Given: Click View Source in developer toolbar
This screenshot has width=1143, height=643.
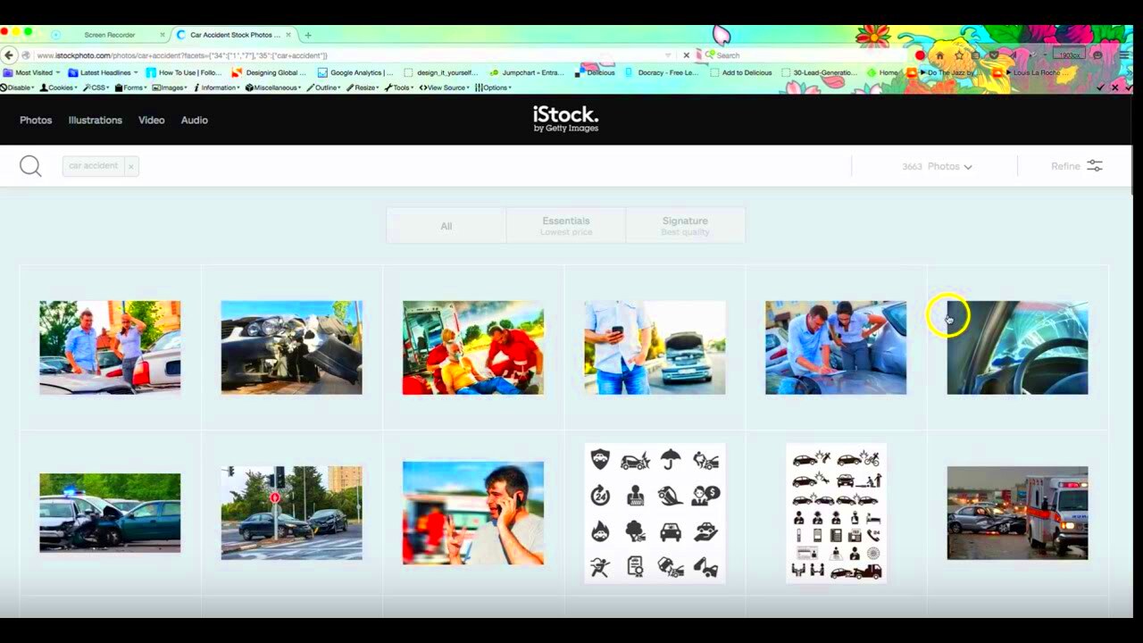Looking at the screenshot, I should tap(444, 88).
